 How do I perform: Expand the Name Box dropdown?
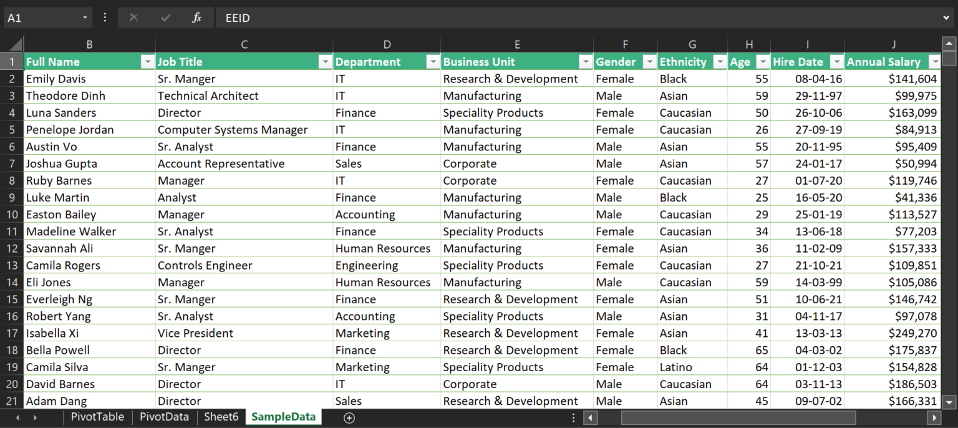(x=85, y=18)
